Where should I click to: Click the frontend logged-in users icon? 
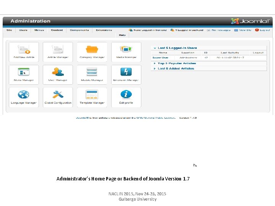pyautogui.click(x=131, y=30)
